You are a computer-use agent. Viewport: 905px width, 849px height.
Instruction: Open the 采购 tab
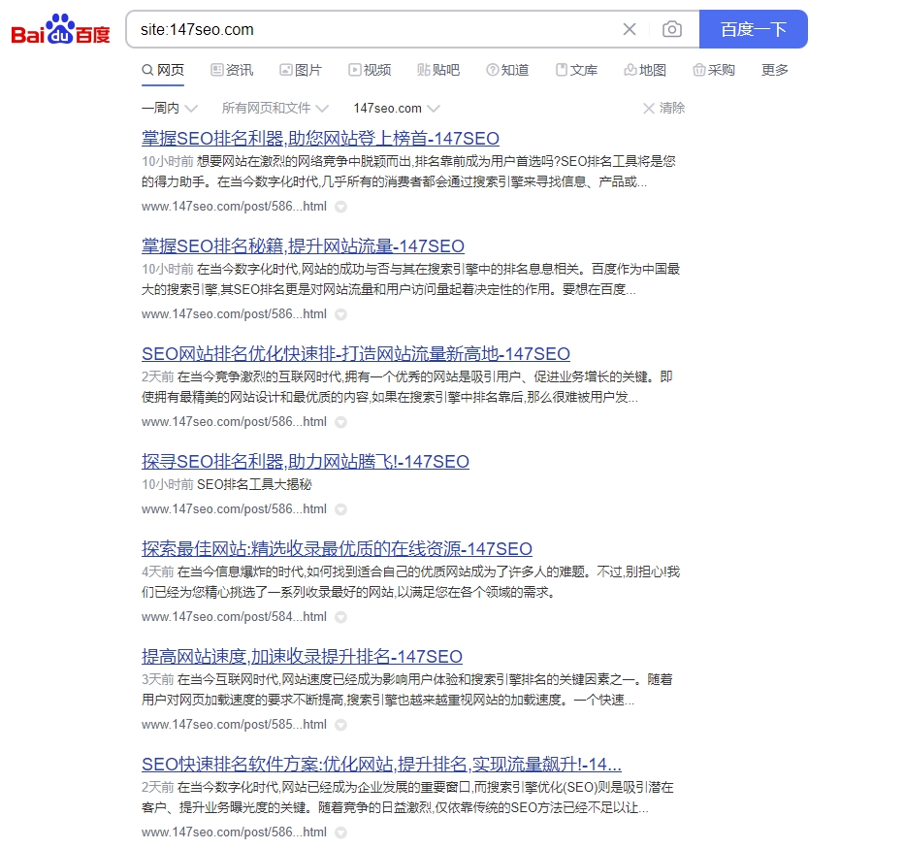[714, 70]
